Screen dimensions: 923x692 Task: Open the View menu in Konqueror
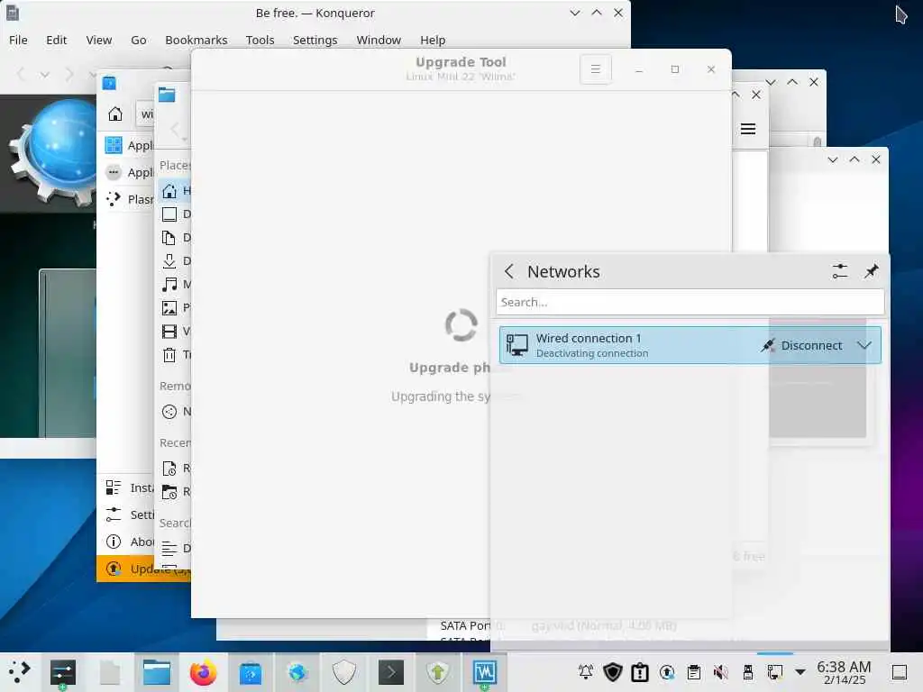[99, 40]
